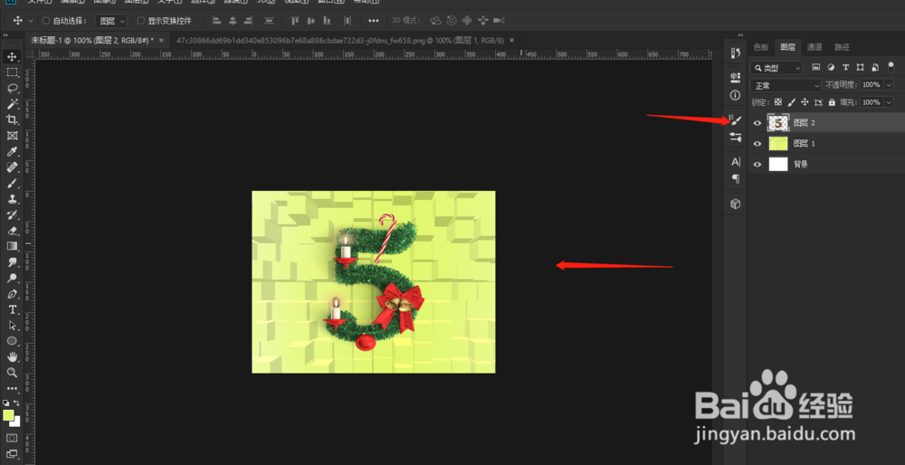Select the History Brush tool

tap(12, 214)
